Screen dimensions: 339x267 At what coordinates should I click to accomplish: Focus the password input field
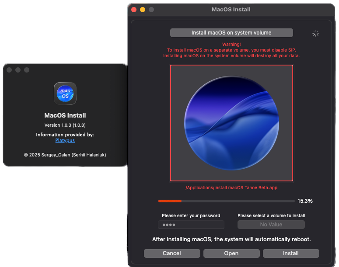[191, 225]
